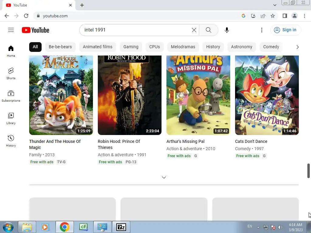Click install app icon in address bar
This screenshot has width=311, height=233.
point(253,16)
